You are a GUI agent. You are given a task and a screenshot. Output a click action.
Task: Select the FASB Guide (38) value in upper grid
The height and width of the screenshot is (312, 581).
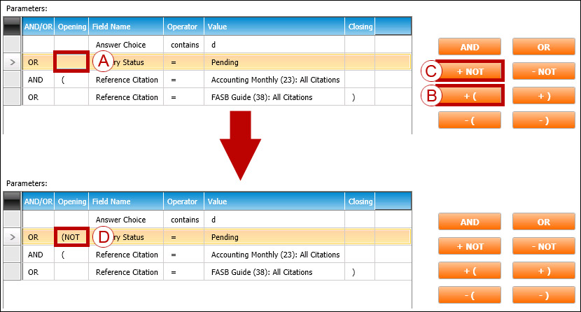pos(261,97)
